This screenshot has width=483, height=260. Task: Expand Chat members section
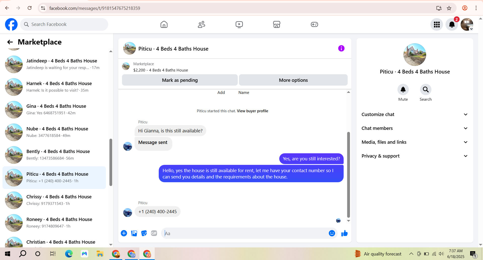click(415, 128)
